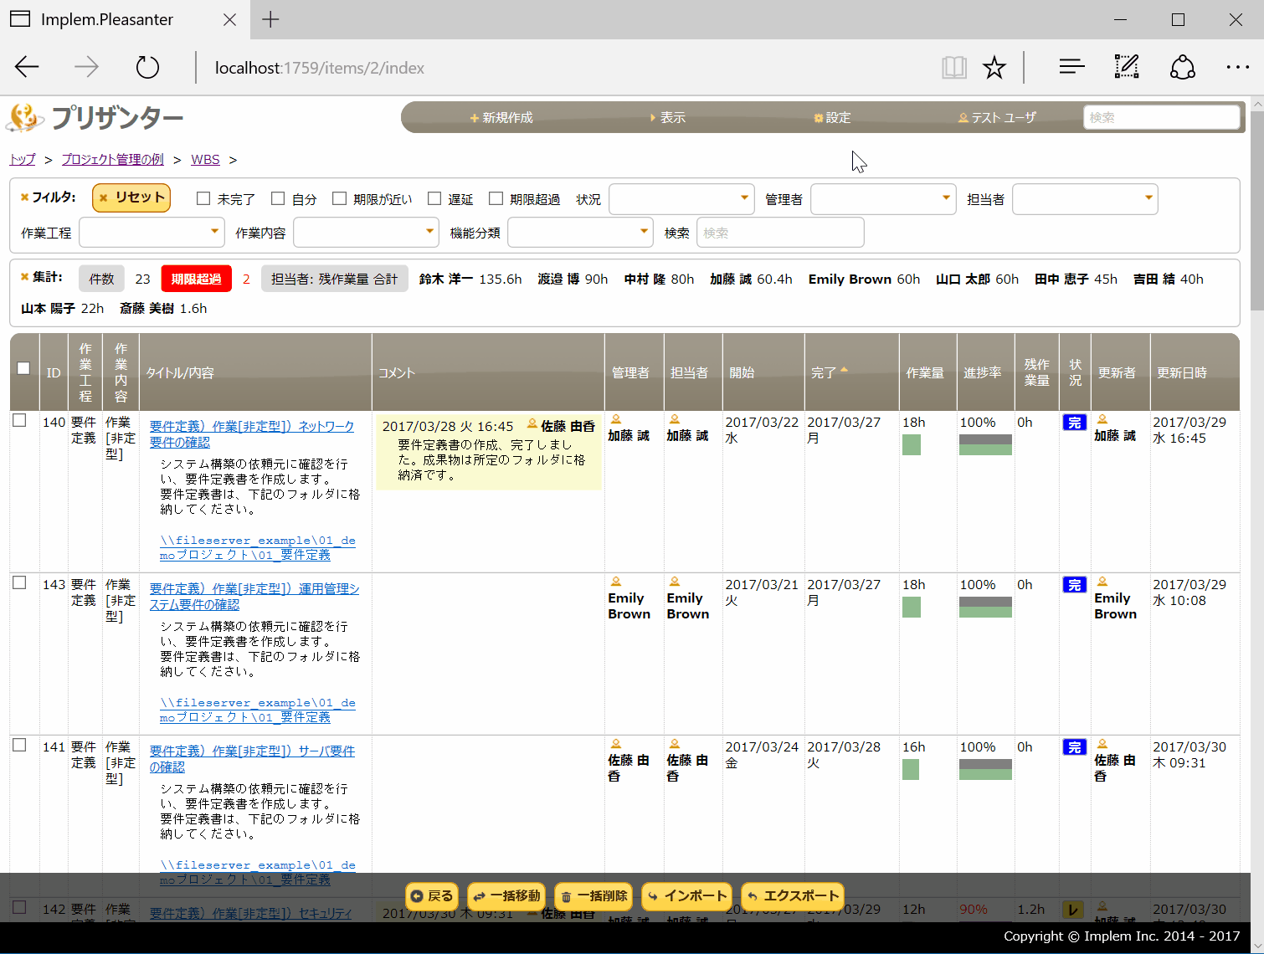Click 一括削除 bulk delete button
The image size is (1264, 954).
point(593,896)
